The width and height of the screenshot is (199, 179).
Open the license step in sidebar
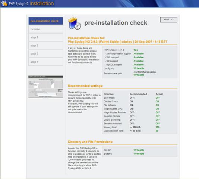pyautogui.click(x=46, y=29)
